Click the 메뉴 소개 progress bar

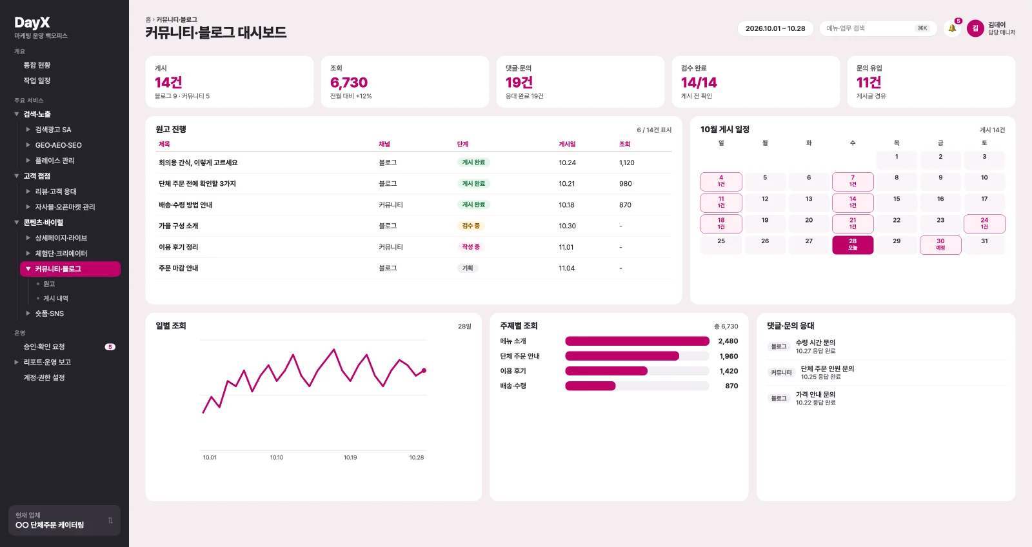pyautogui.click(x=637, y=341)
